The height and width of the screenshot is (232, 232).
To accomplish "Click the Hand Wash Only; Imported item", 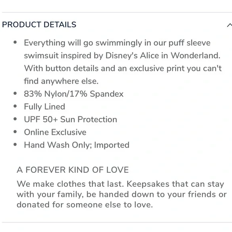I will tap(77, 145).
